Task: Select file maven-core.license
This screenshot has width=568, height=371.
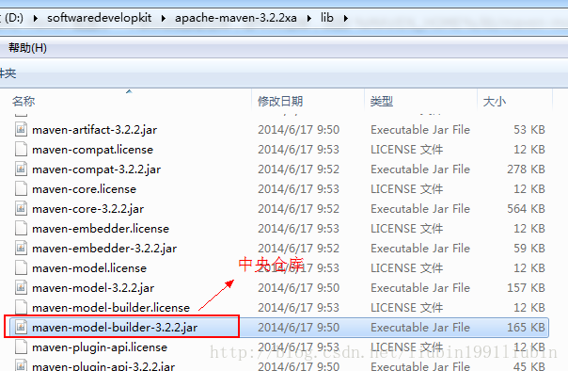Action: [x=84, y=189]
